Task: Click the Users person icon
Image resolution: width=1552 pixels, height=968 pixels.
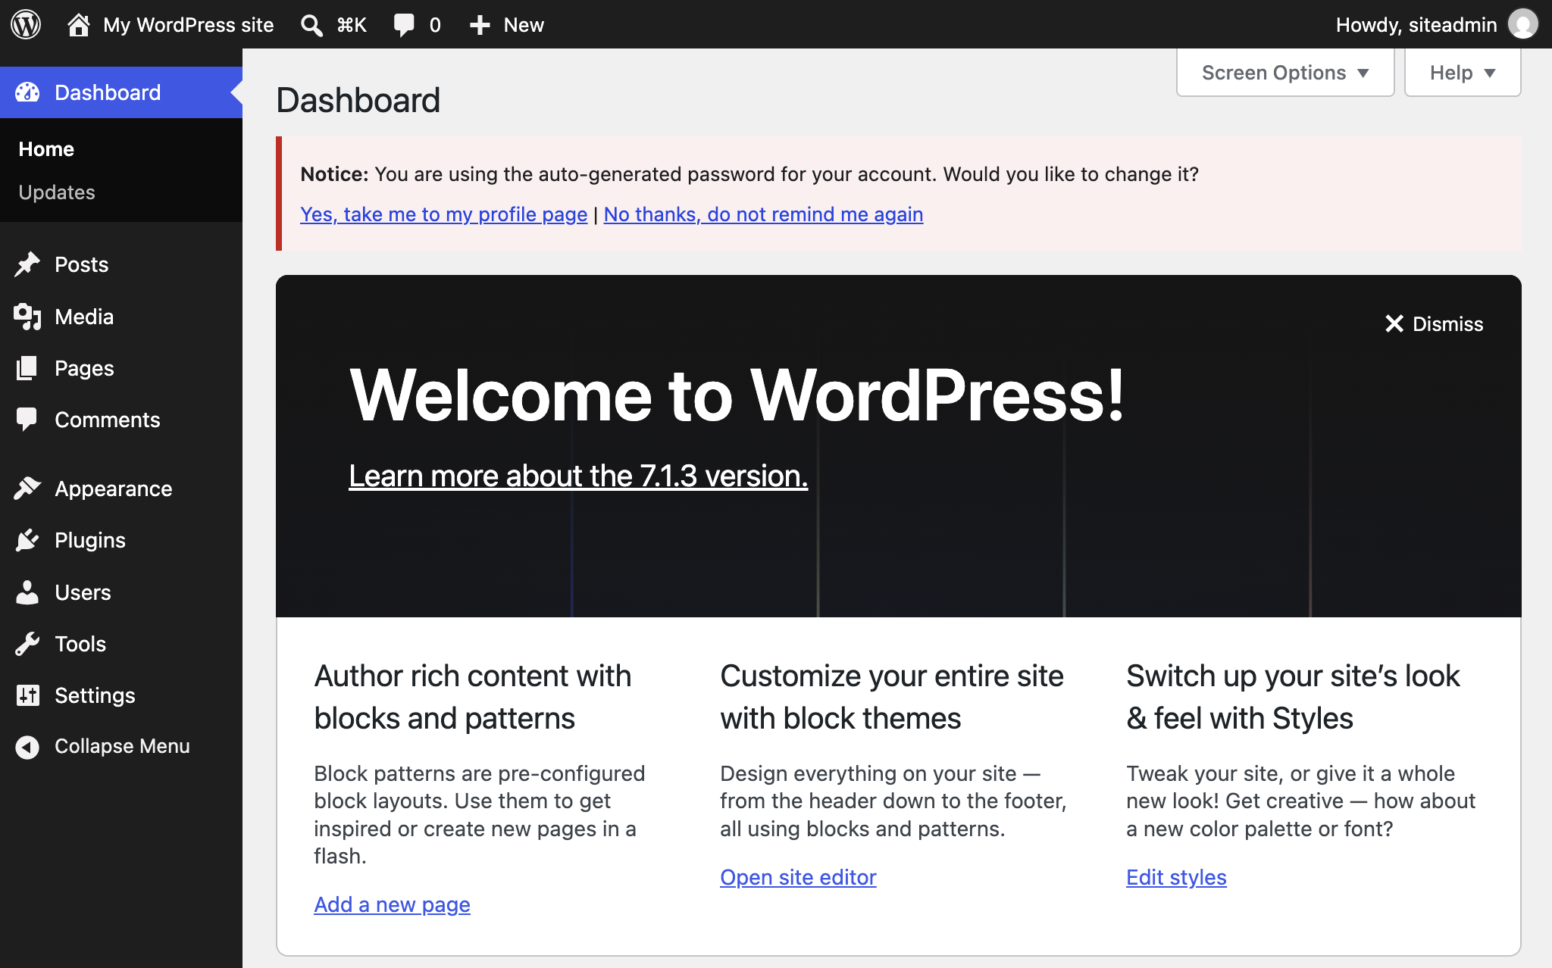Action: (x=27, y=592)
